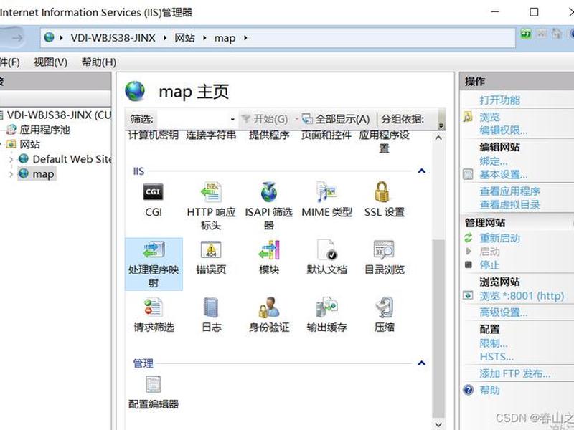Click the 浏览 action under 打开功能
The image size is (574, 430).
click(x=489, y=117)
